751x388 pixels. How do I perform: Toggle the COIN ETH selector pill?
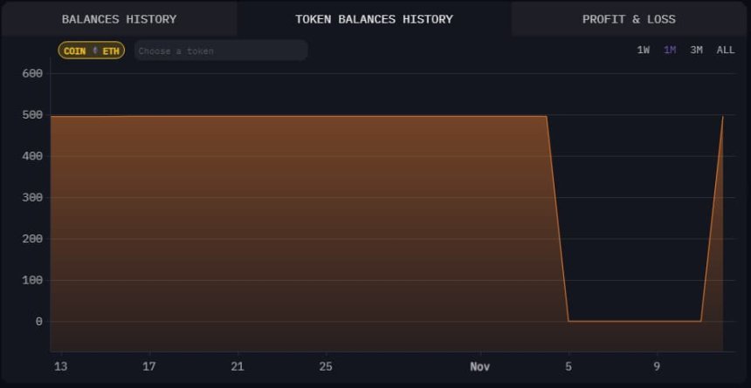point(91,51)
